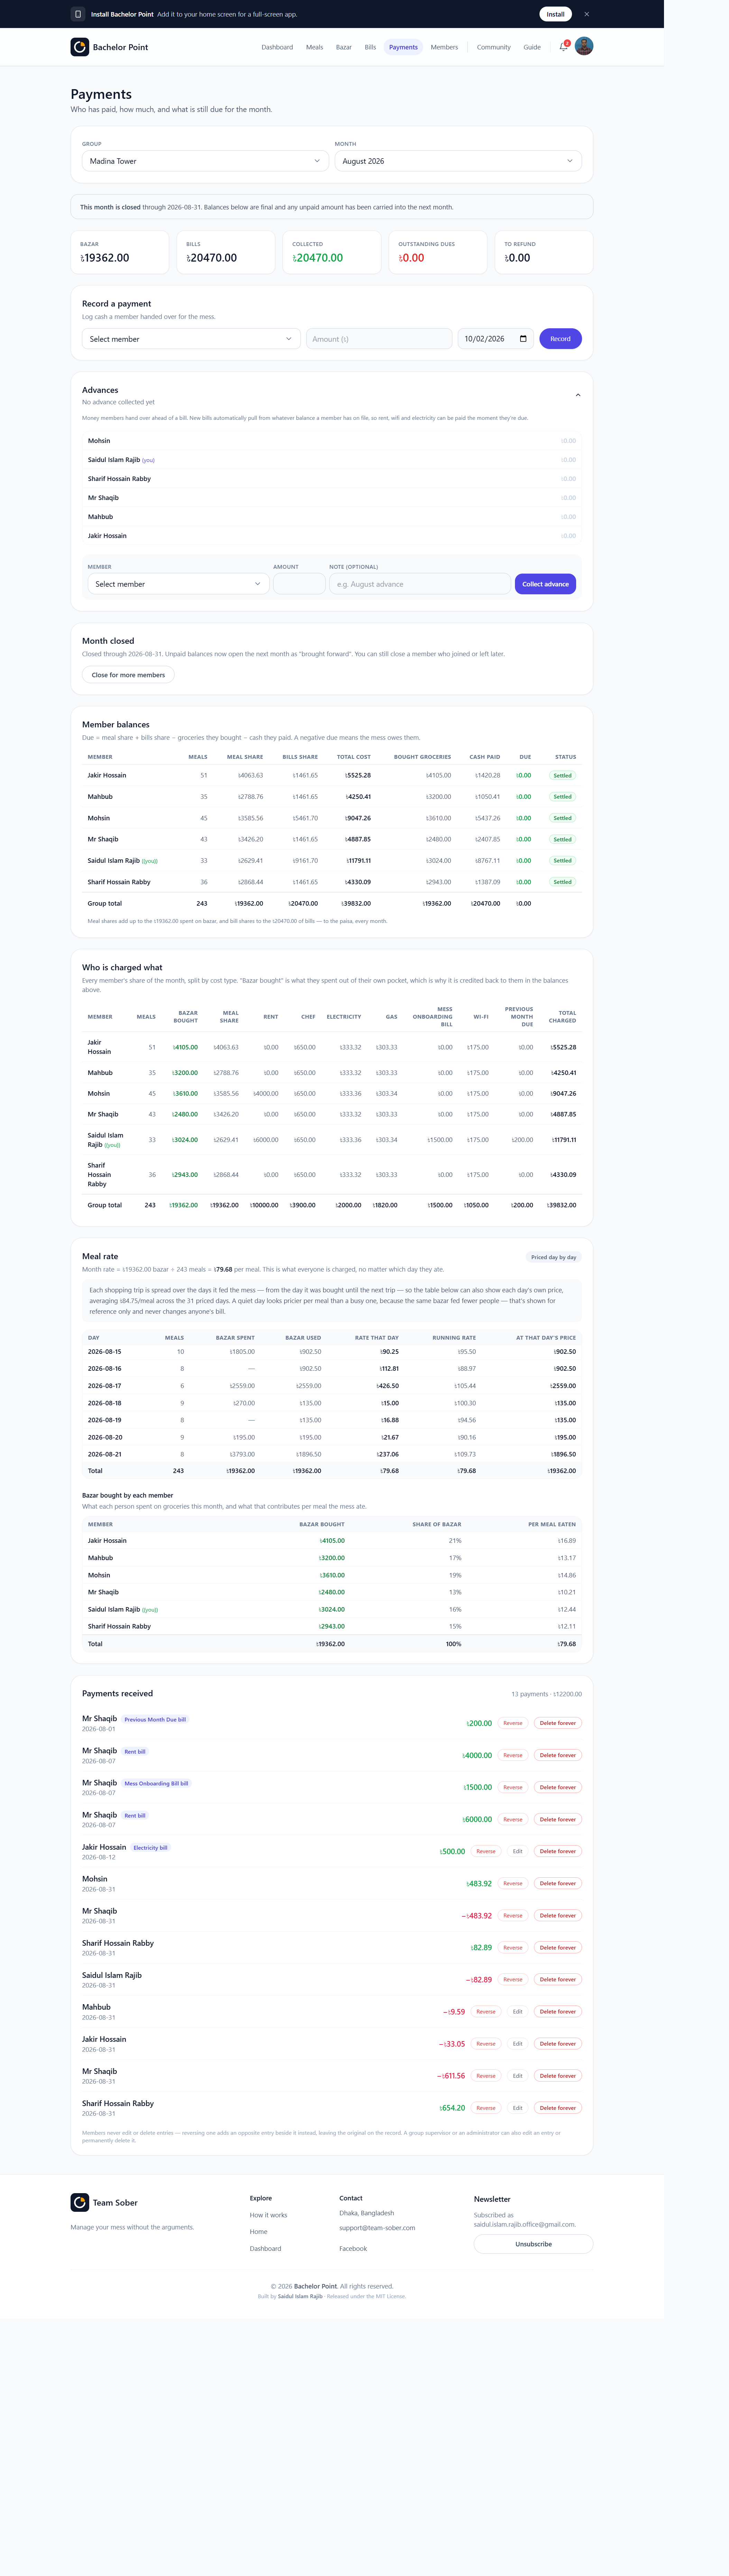The height and width of the screenshot is (2576, 729).
Task: Click the Amount field in Record a payment
Action: (379, 339)
